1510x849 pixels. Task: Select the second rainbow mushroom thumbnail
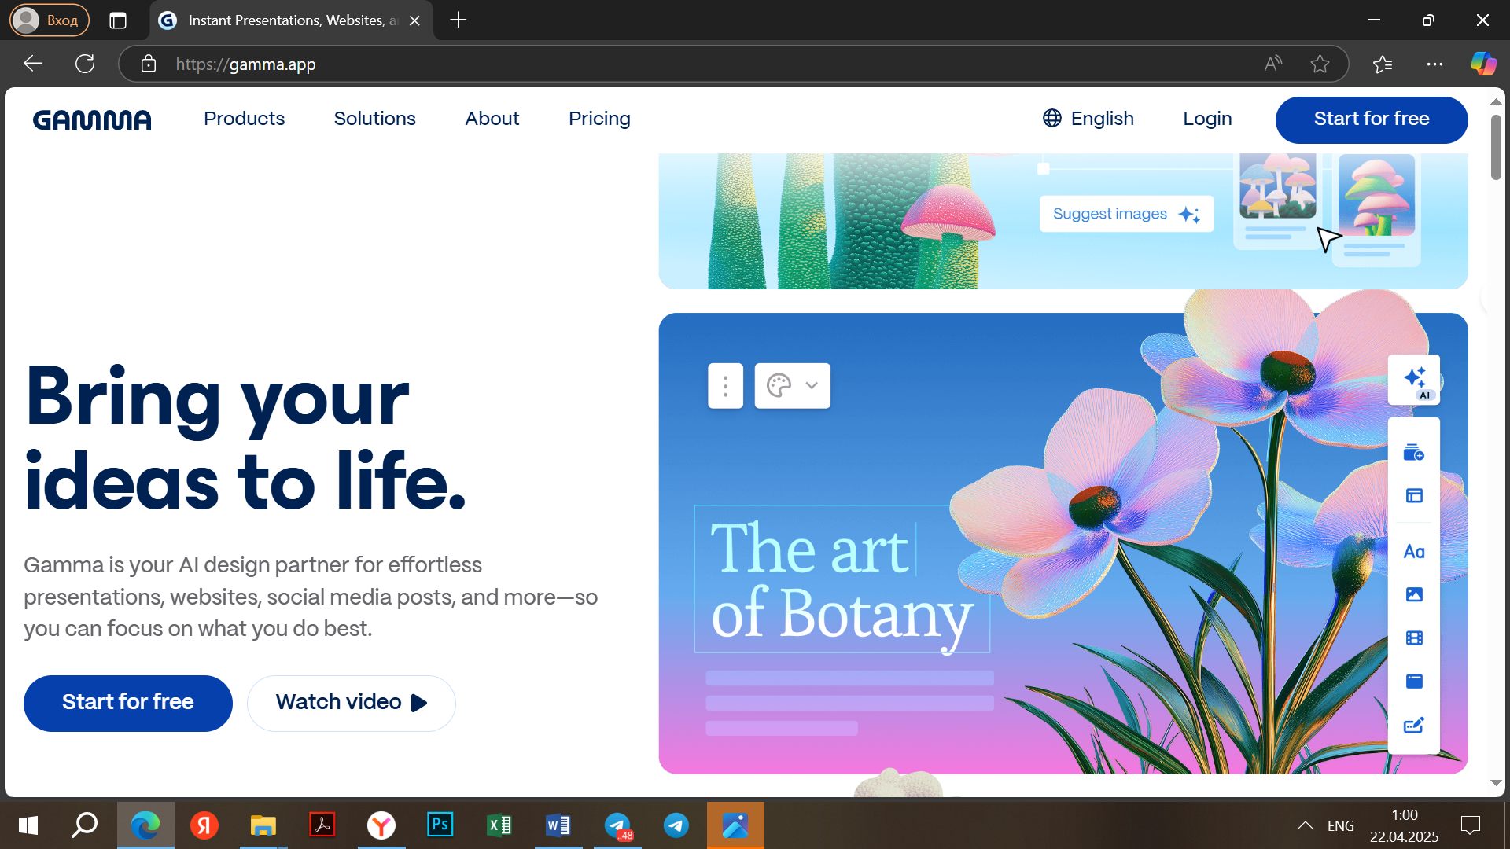1377,195
